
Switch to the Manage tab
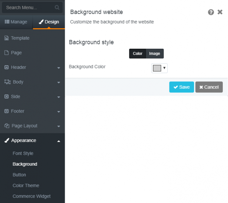tap(16, 22)
